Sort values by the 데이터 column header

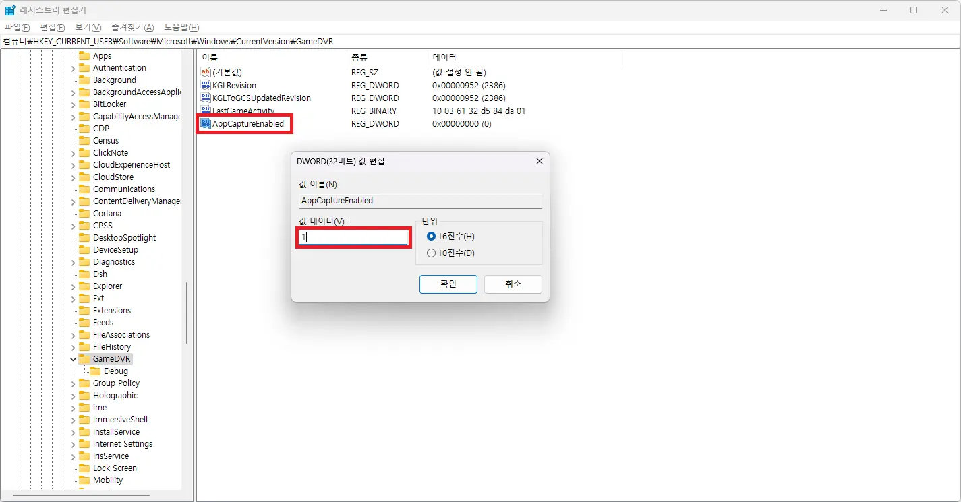click(525, 57)
